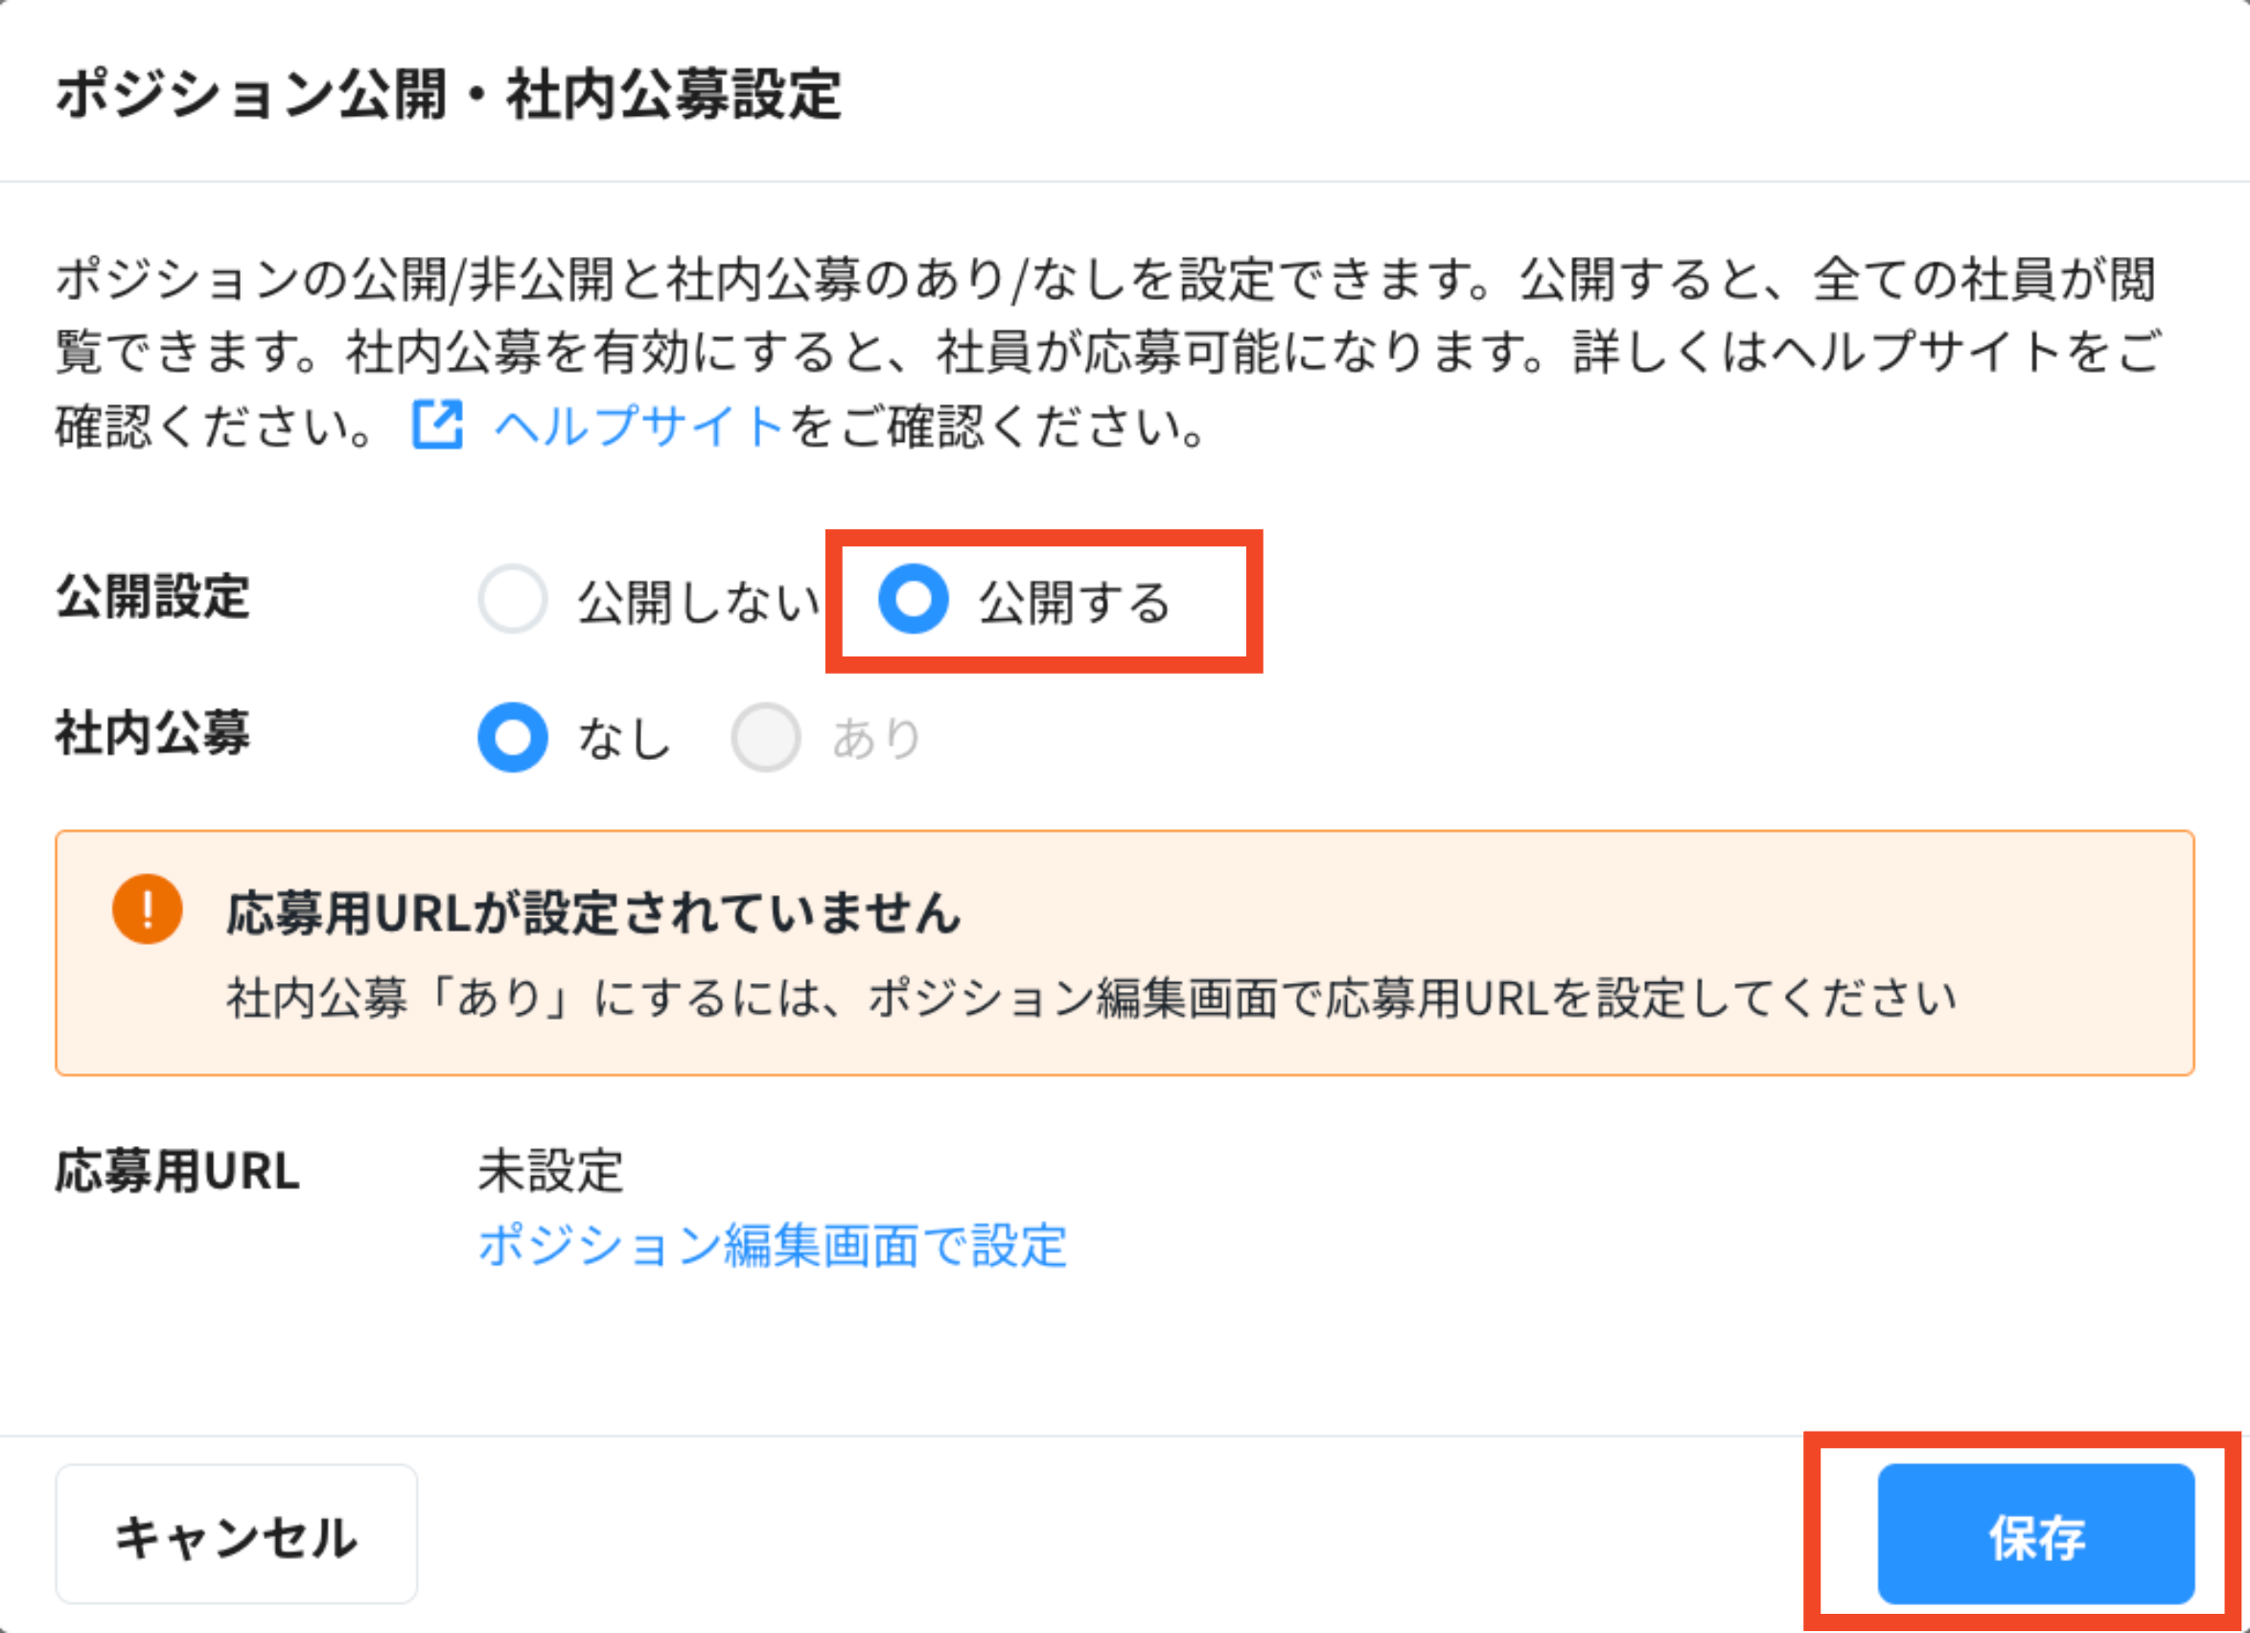This screenshot has height=1633, width=2250.
Task: Click the 公開設定 field label
Action: pyautogui.click(x=152, y=597)
